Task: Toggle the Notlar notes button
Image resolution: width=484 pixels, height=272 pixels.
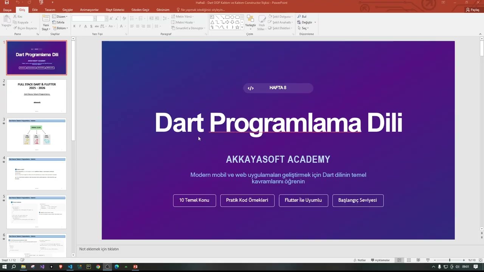Action: pos(360,260)
